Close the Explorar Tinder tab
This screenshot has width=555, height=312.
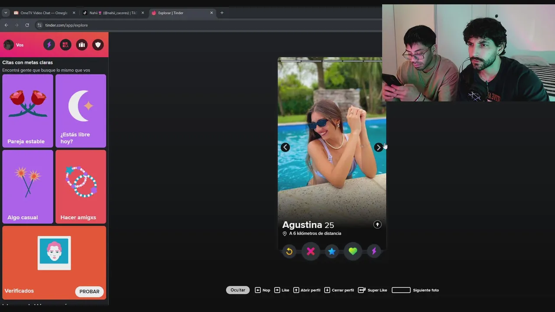click(x=212, y=13)
